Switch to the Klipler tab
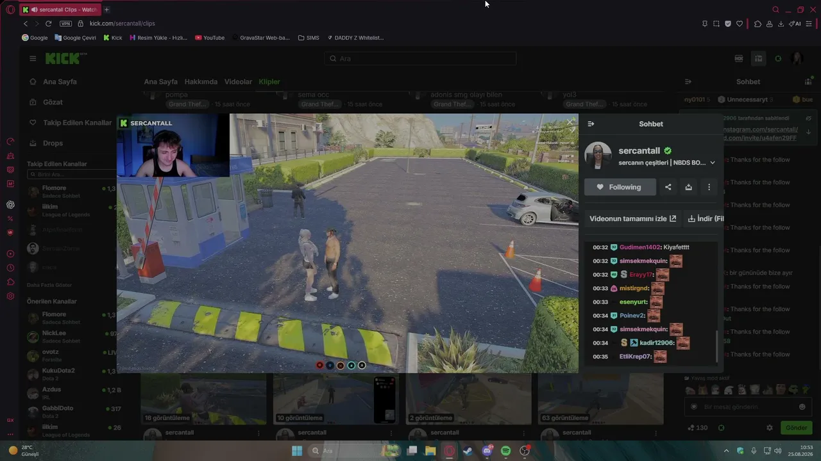This screenshot has height=461, width=821. pos(269,82)
